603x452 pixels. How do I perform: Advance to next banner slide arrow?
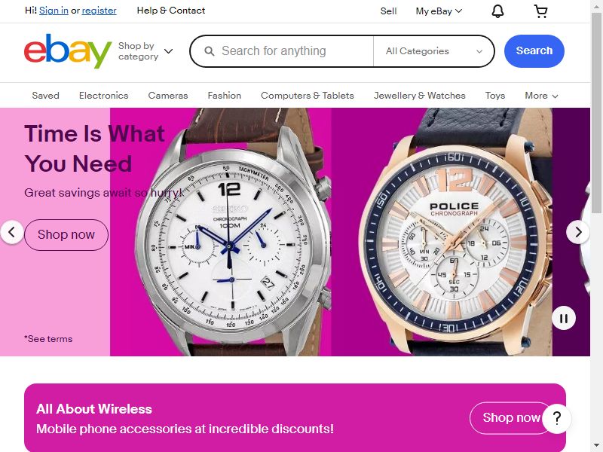(x=577, y=232)
